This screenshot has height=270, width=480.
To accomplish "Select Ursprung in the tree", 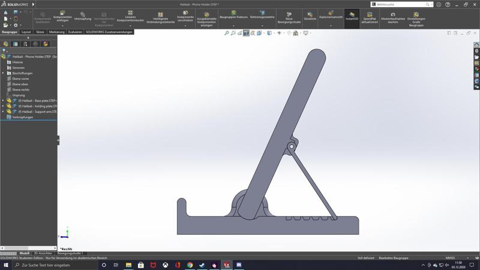I will tap(19, 95).
